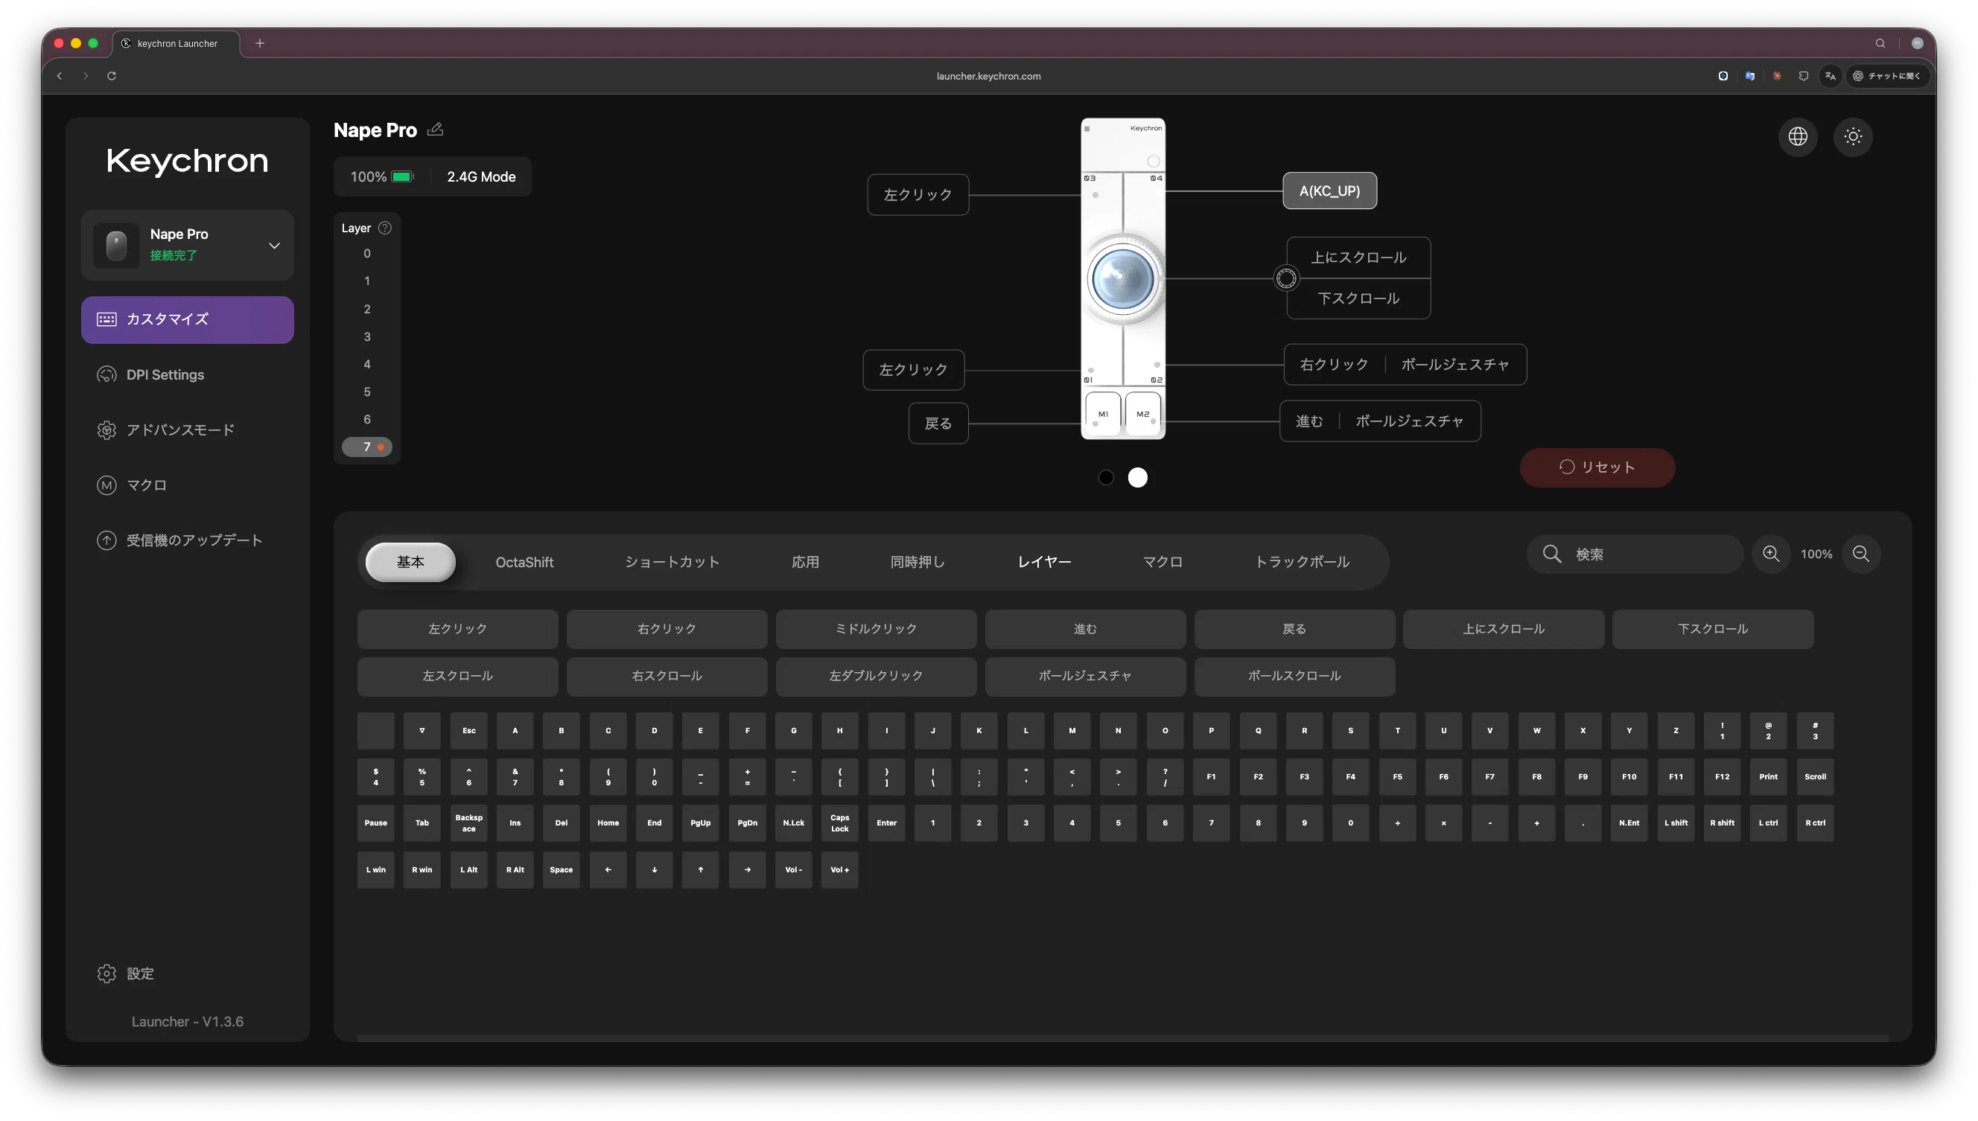The height and width of the screenshot is (1121, 1978).
Task: Switch to the 同時押し tab
Action: pos(918,562)
